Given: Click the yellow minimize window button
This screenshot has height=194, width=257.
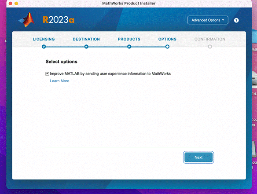Looking at the screenshot, I should pyautogui.click(x=16, y=4).
